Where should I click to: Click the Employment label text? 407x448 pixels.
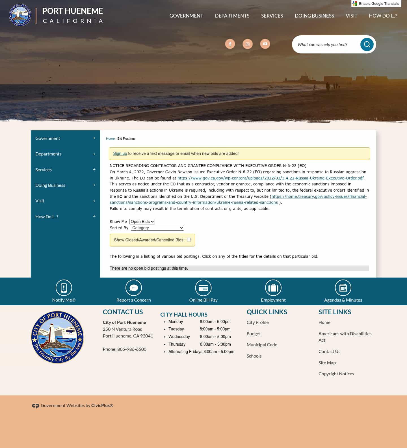point(273,300)
